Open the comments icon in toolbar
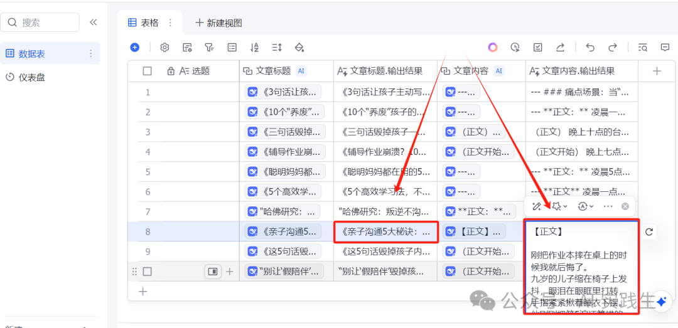The image size is (678, 328). 665,47
